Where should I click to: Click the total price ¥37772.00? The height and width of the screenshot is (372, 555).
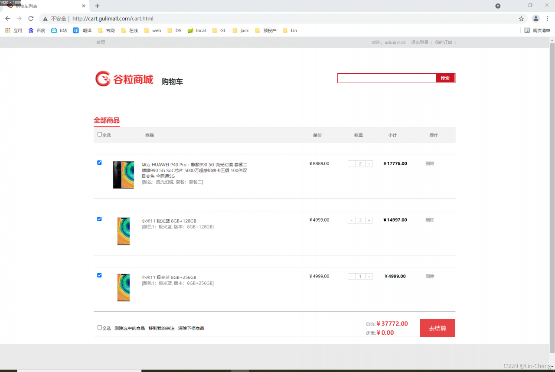pyautogui.click(x=392, y=323)
